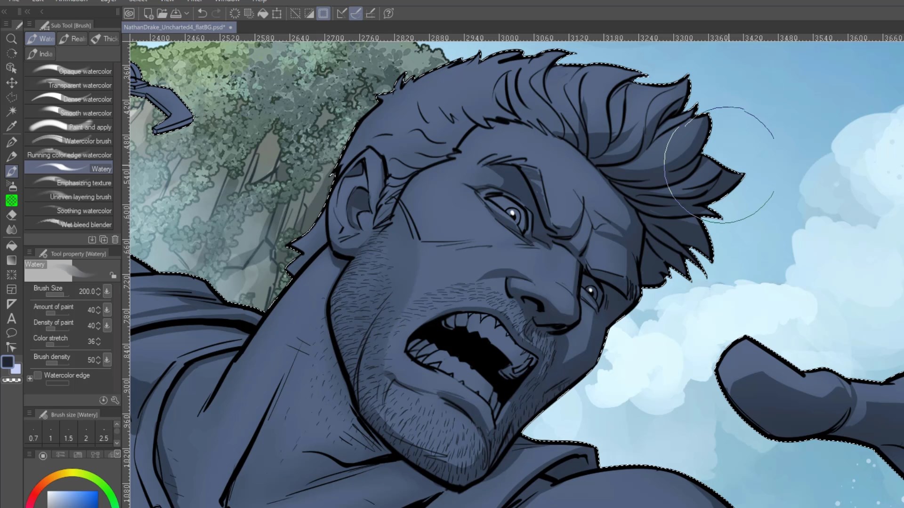Toggle the Watery brush lock icon
Image resolution: width=904 pixels, height=508 pixels.
coord(113,275)
